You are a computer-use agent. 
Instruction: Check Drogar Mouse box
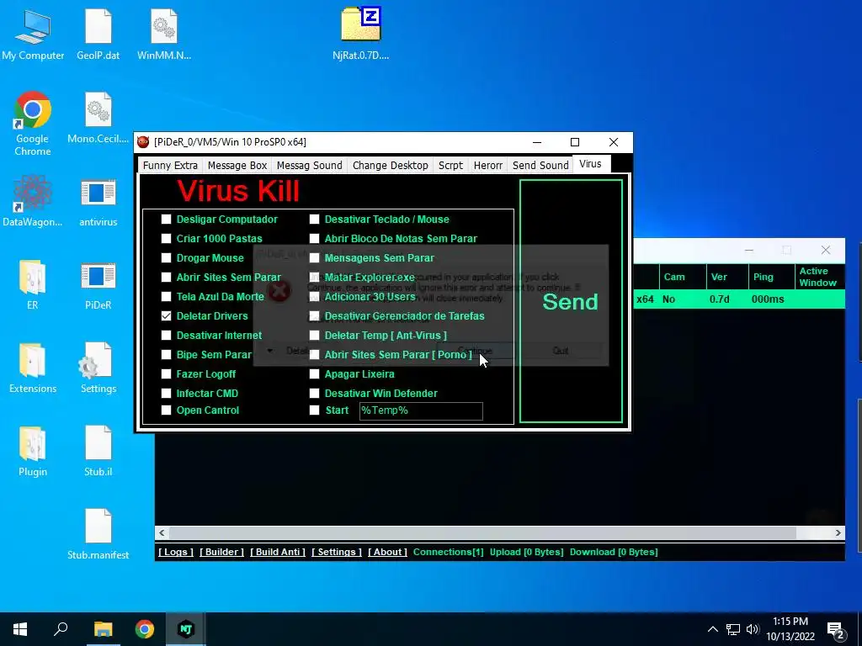click(x=166, y=257)
